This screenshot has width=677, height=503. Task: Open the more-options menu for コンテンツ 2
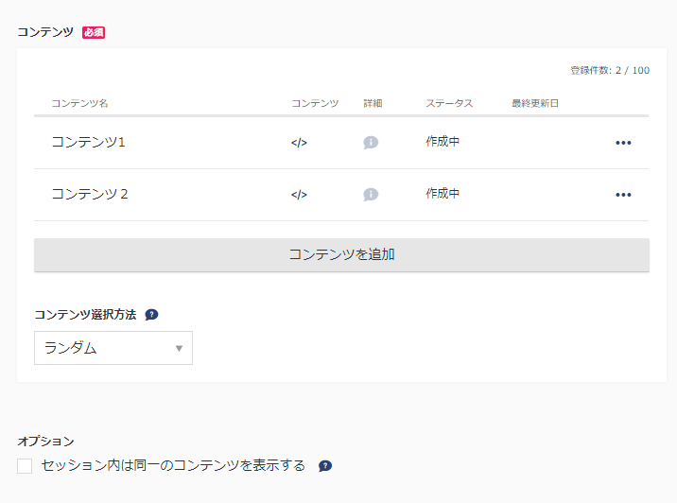(623, 195)
